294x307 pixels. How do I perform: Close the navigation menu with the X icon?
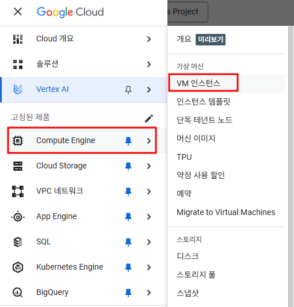[x=18, y=11]
